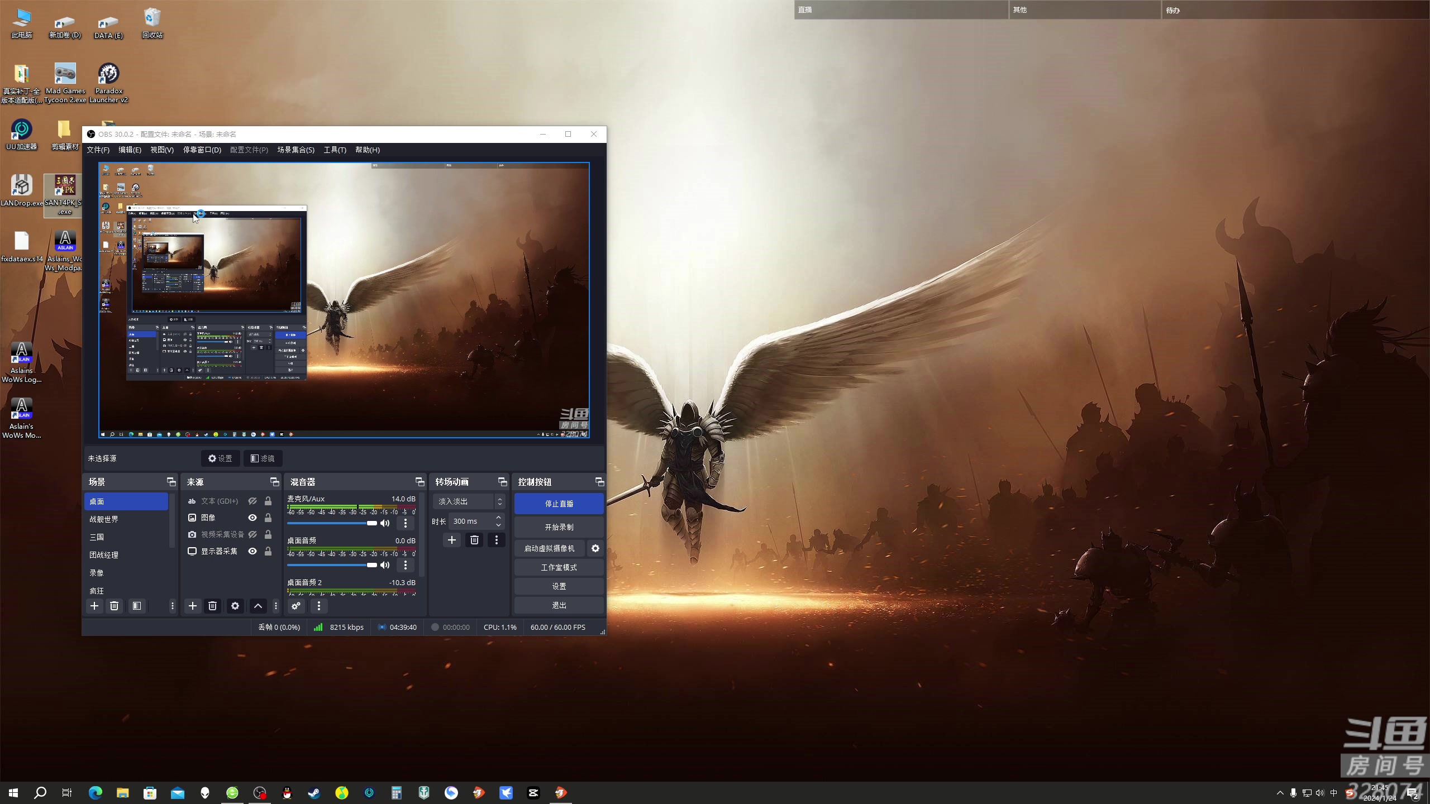Undock the 混音器 panel icon
This screenshot has height=804, width=1430.
pos(420,482)
